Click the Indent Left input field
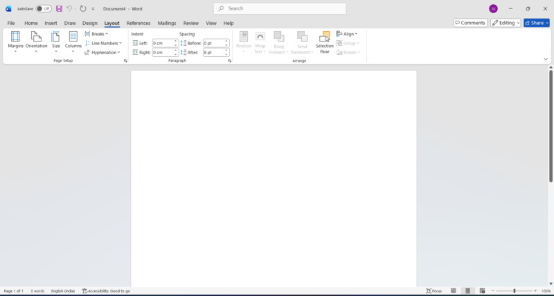This screenshot has width=554, height=296. click(163, 43)
